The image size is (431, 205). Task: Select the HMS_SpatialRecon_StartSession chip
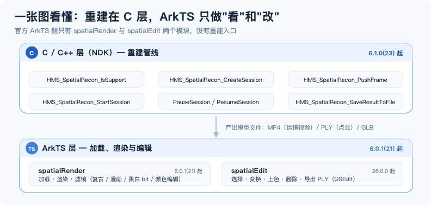87,101
